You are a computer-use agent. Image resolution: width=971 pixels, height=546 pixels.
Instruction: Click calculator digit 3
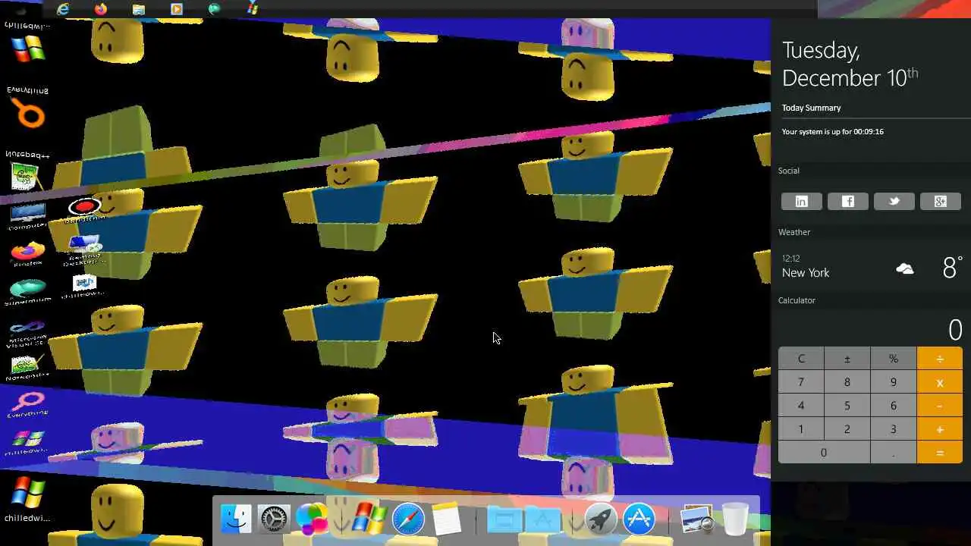pos(894,429)
